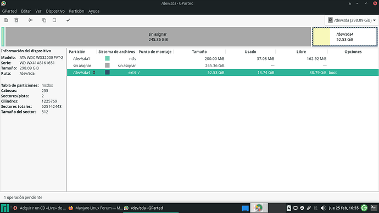379x213 pixels.
Task: Click the shield security tray icon
Action: (x=302, y=208)
